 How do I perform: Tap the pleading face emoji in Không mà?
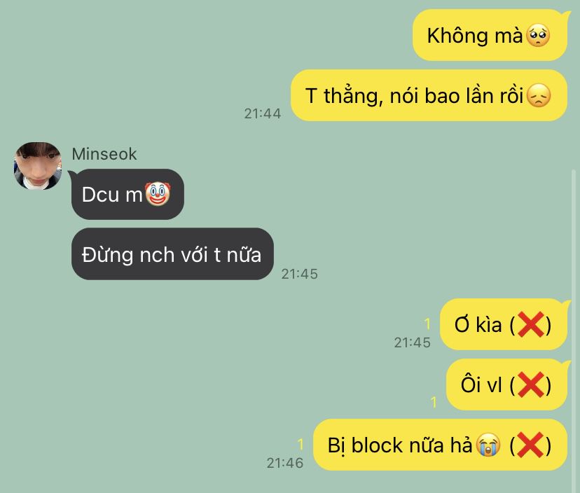coord(537,36)
